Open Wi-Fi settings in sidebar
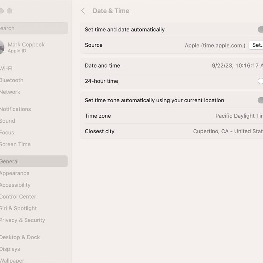The width and height of the screenshot is (263, 263). pos(6,68)
